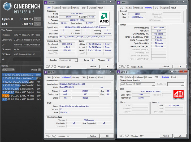
Task: Switch to Caches tab in the Graphics tab window
Action: pos(129,77)
